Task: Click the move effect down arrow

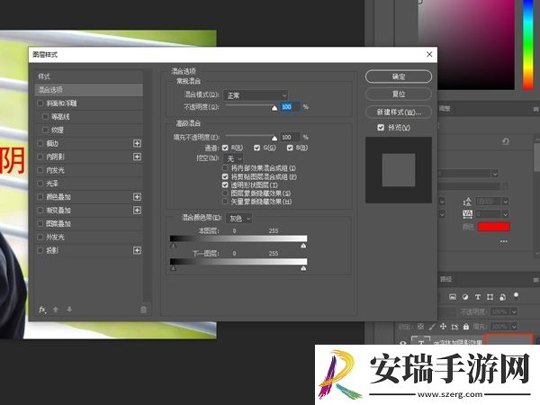Action: coord(69,310)
